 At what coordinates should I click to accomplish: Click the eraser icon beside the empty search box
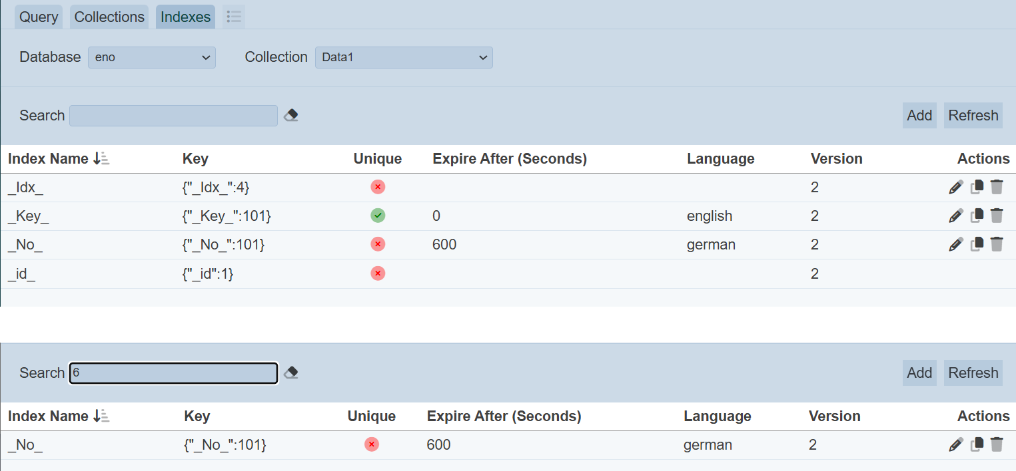click(x=290, y=116)
